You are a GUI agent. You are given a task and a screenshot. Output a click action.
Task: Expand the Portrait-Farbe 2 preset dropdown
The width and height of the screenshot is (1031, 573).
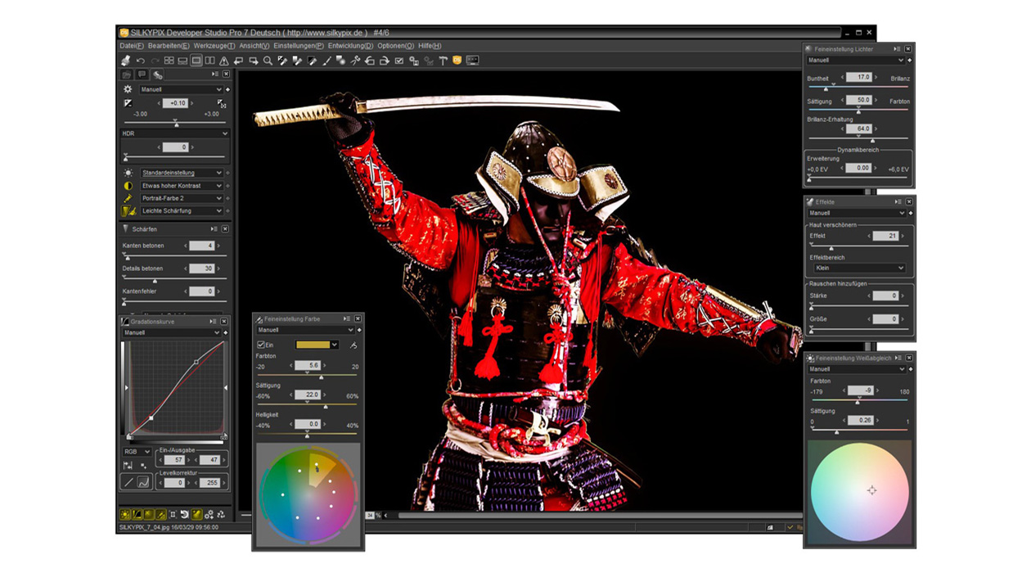click(221, 197)
